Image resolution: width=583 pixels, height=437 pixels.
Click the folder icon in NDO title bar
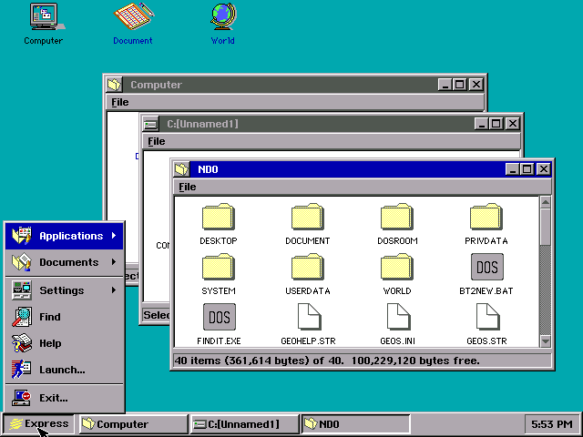pos(182,169)
